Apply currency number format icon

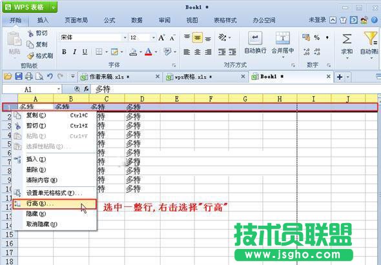(x=306, y=37)
